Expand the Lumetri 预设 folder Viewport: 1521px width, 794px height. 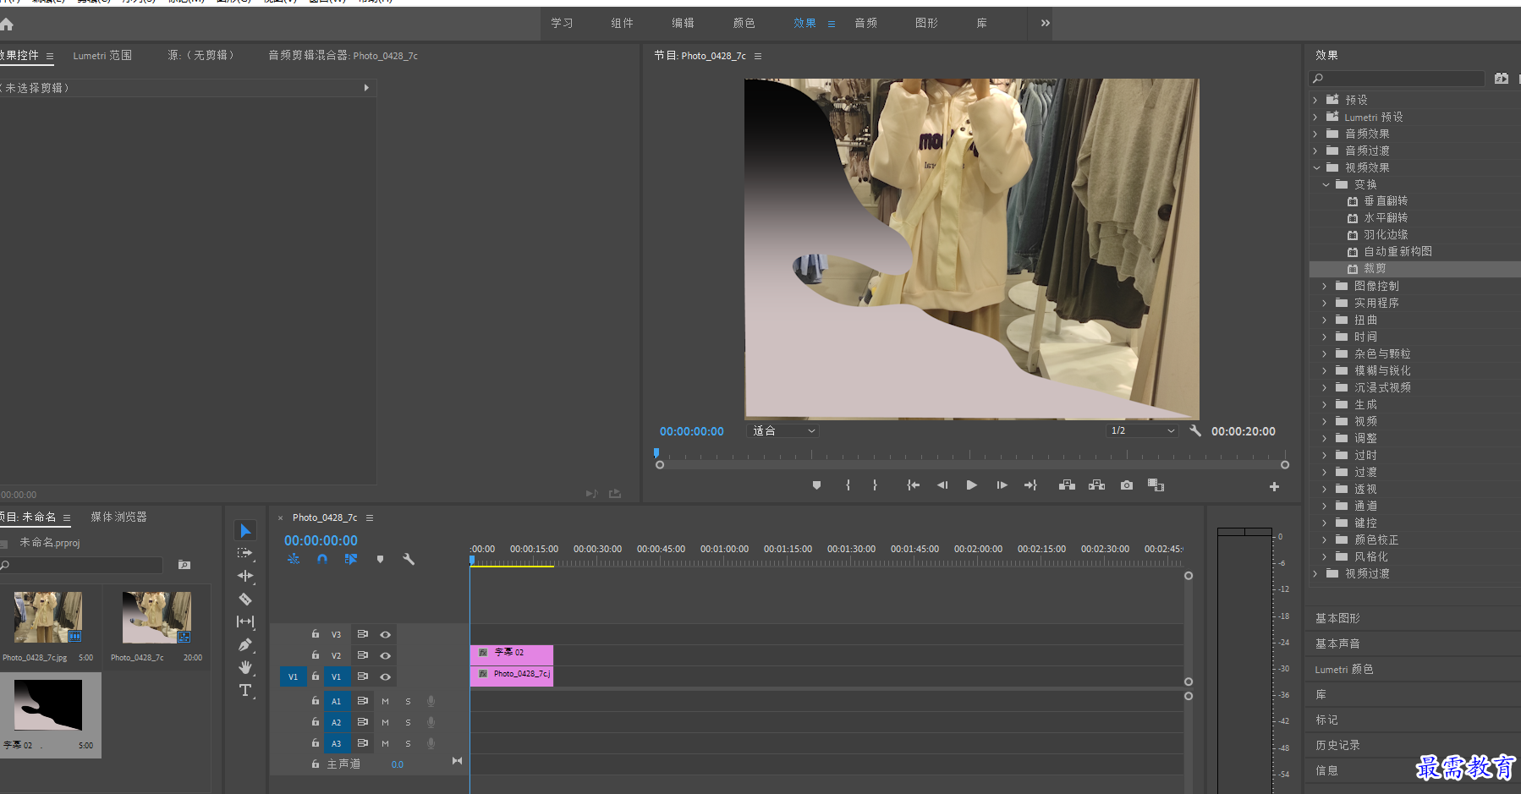pyautogui.click(x=1315, y=117)
